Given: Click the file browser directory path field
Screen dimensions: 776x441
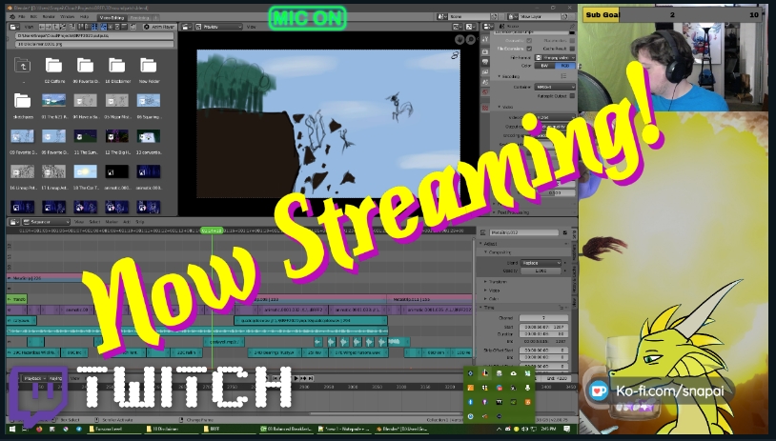Looking at the screenshot, I should [94, 36].
